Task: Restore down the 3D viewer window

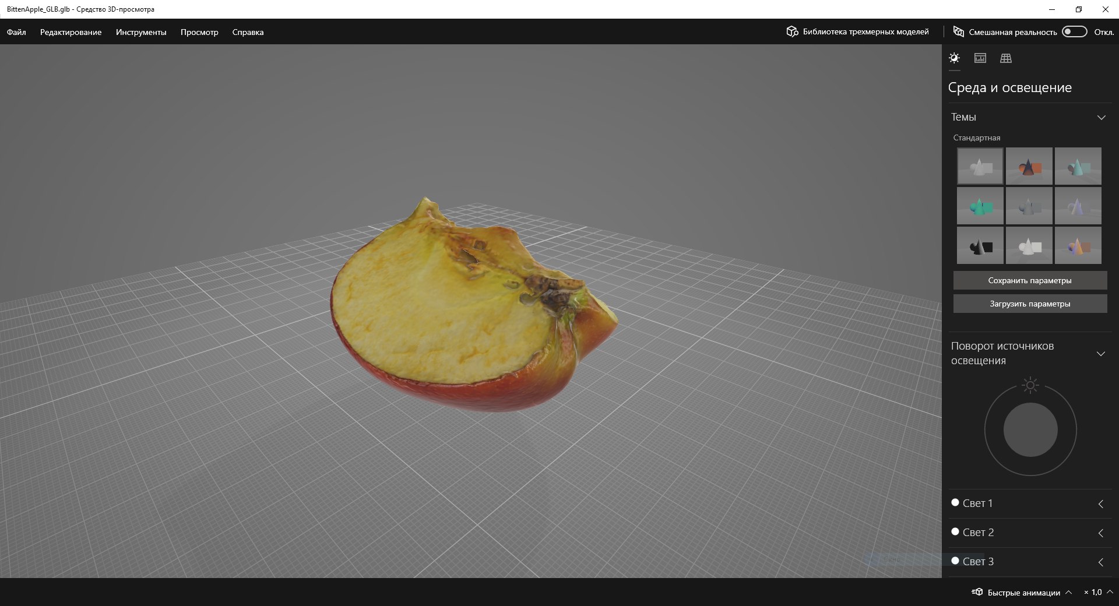Action: click(1079, 9)
